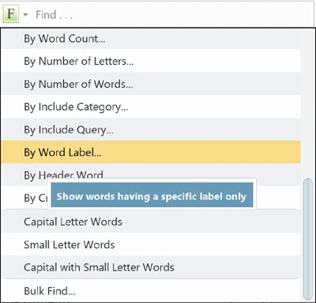Filter by Small Letter Words
Screen dimensions: 316x303
pyautogui.click(x=151, y=244)
